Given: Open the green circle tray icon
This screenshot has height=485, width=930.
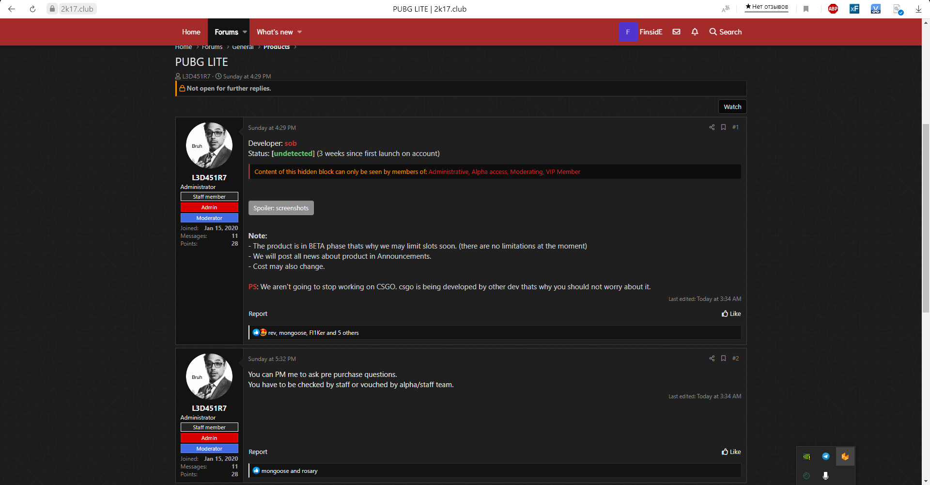Looking at the screenshot, I should pos(806,476).
